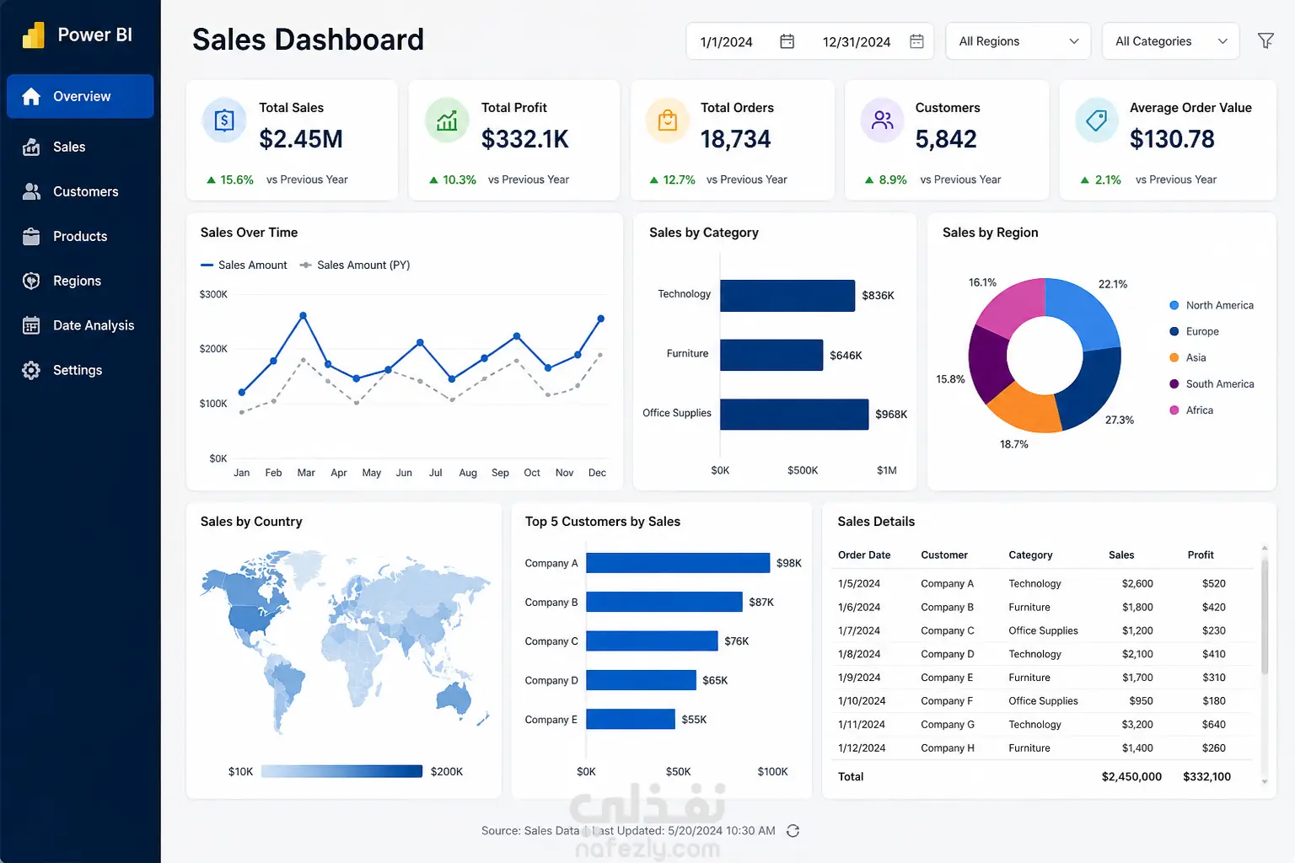
Task: Click the Office Supplies category bar
Action: coord(794,415)
